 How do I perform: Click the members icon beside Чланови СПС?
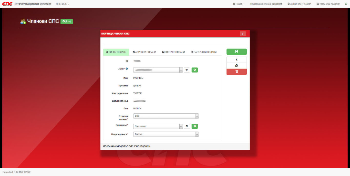23,21
